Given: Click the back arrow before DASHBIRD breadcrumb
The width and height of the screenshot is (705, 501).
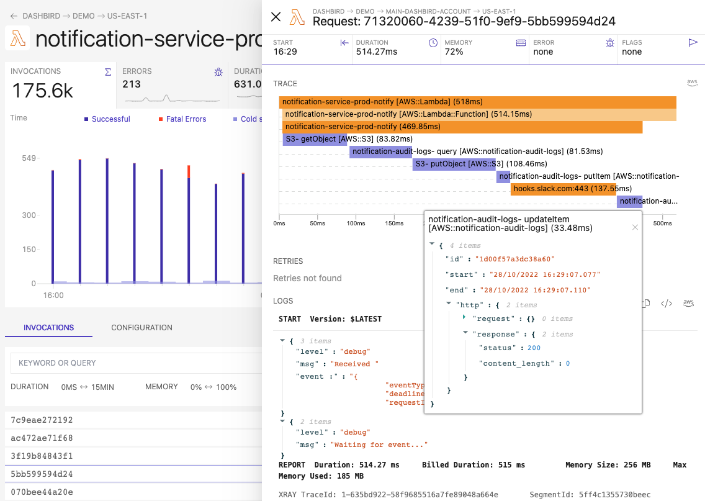Looking at the screenshot, I should [14, 16].
